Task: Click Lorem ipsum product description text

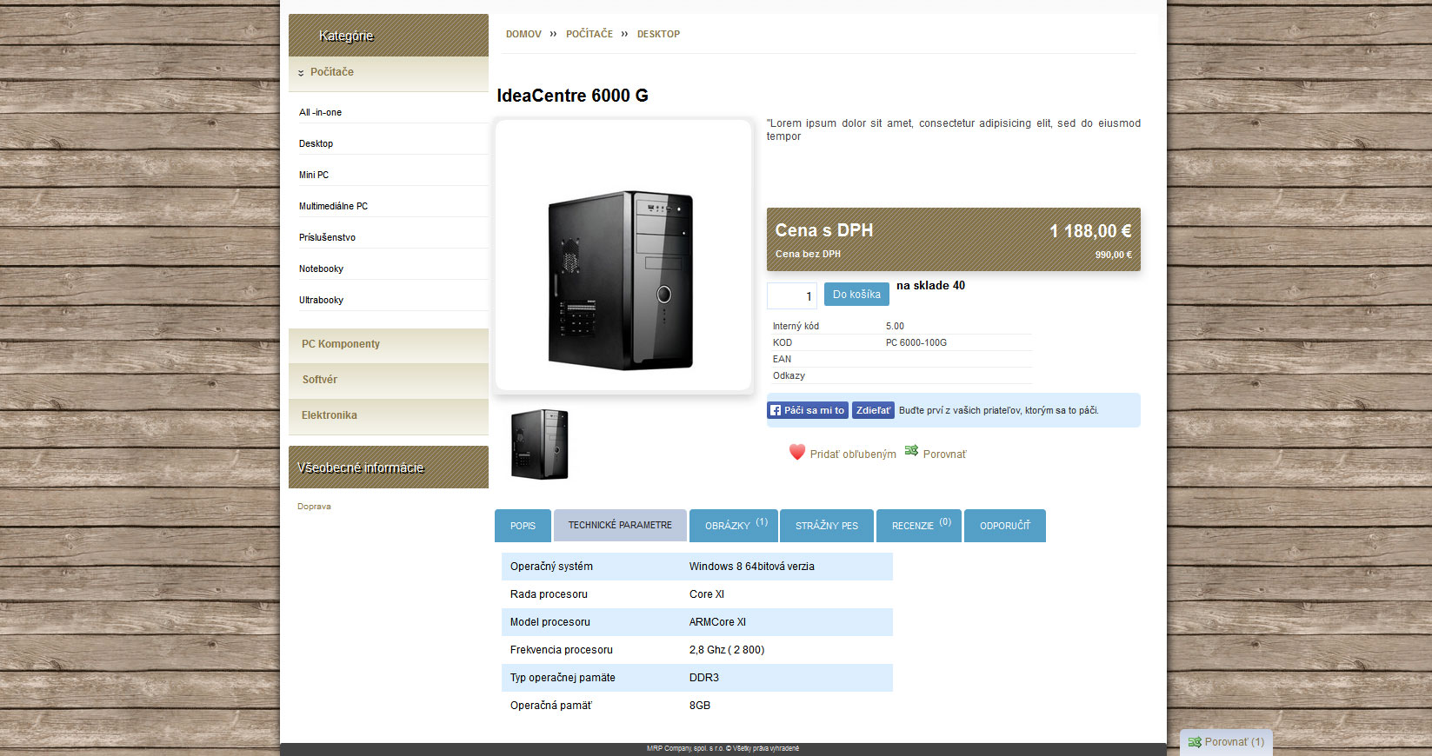Action: [x=953, y=129]
